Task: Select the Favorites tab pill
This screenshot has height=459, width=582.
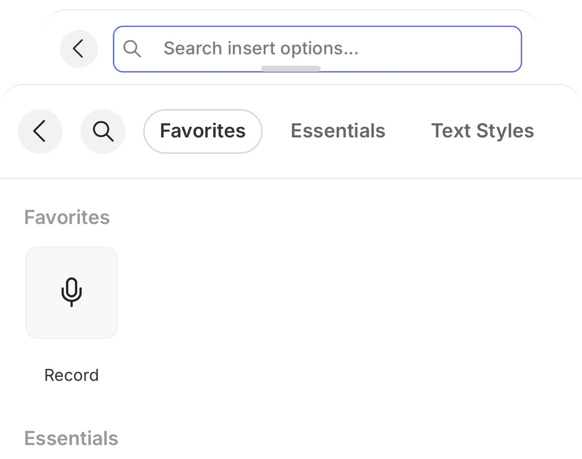Action: tap(202, 131)
